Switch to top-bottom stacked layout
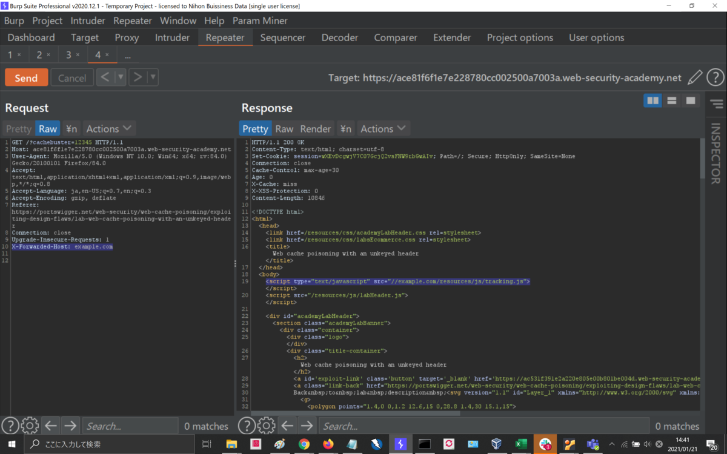The image size is (727, 454). coord(671,100)
